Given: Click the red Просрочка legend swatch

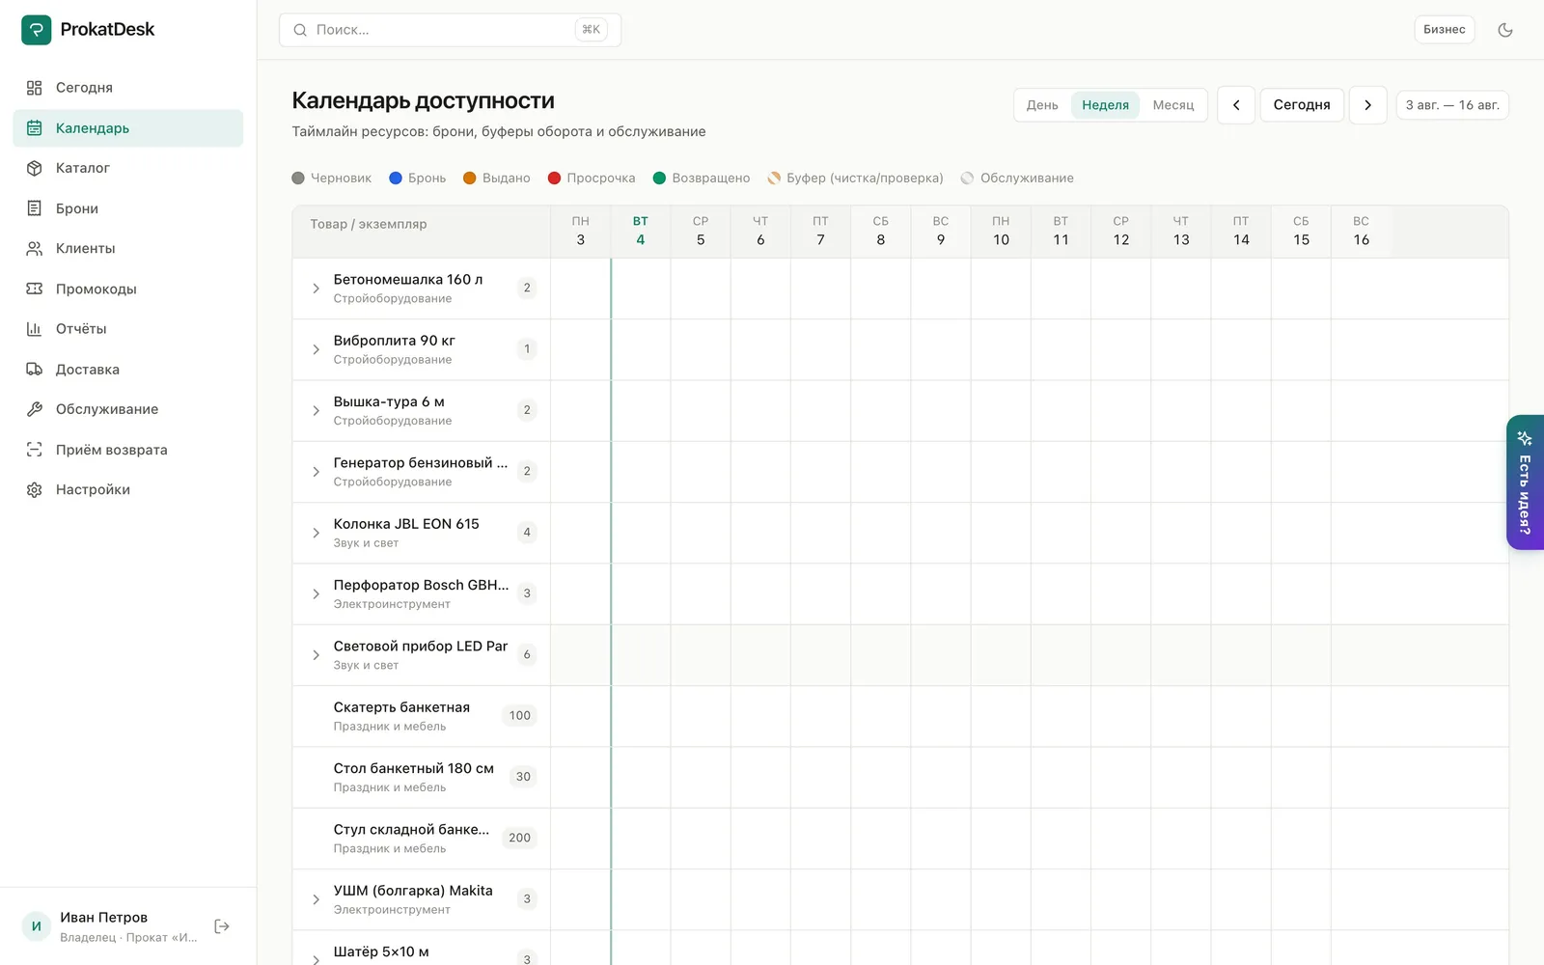Looking at the screenshot, I should (x=555, y=179).
